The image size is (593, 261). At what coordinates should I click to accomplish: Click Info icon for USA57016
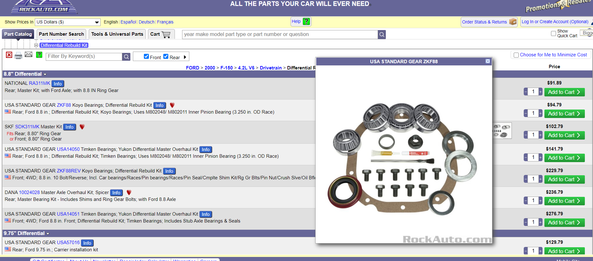[x=87, y=243]
